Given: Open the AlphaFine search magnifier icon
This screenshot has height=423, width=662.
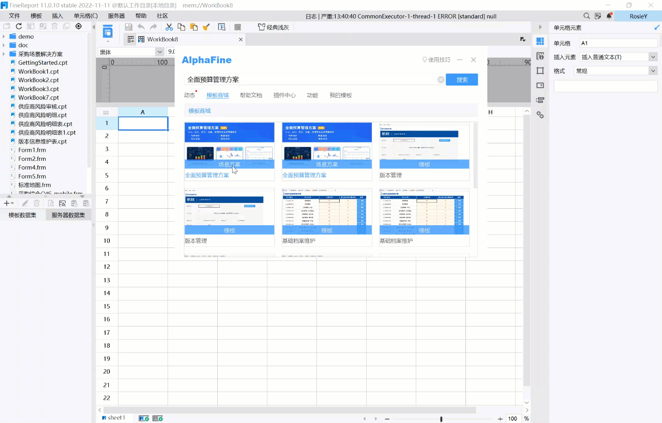Looking at the screenshot, I should coord(586,16).
